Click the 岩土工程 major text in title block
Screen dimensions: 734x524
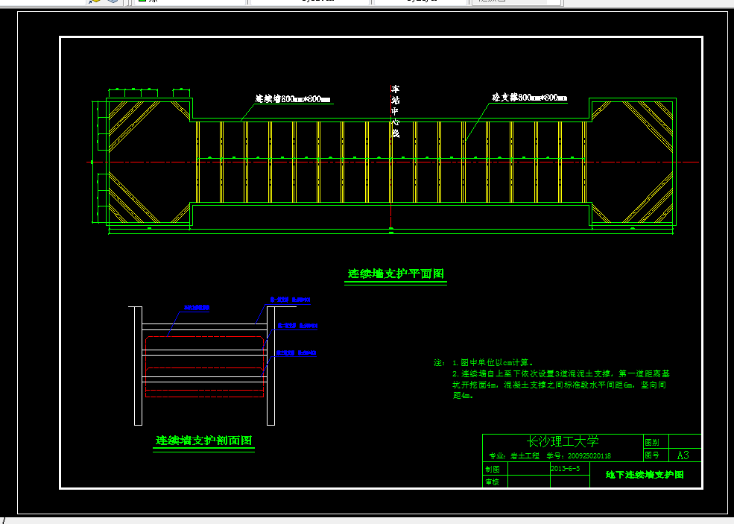point(525,455)
